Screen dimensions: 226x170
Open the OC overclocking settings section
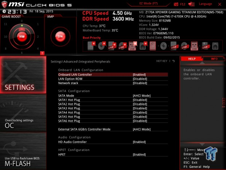(23, 113)
